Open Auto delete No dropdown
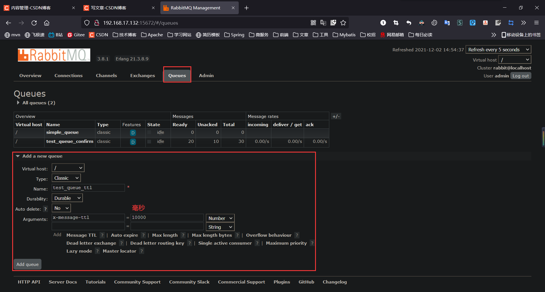 coord(61,208)
